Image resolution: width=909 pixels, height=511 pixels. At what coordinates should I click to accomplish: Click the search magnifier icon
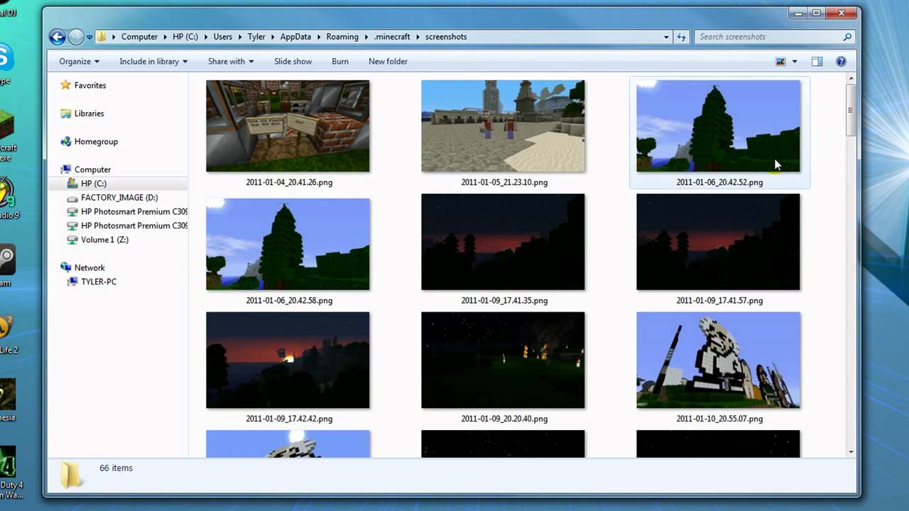coord(847,37)
